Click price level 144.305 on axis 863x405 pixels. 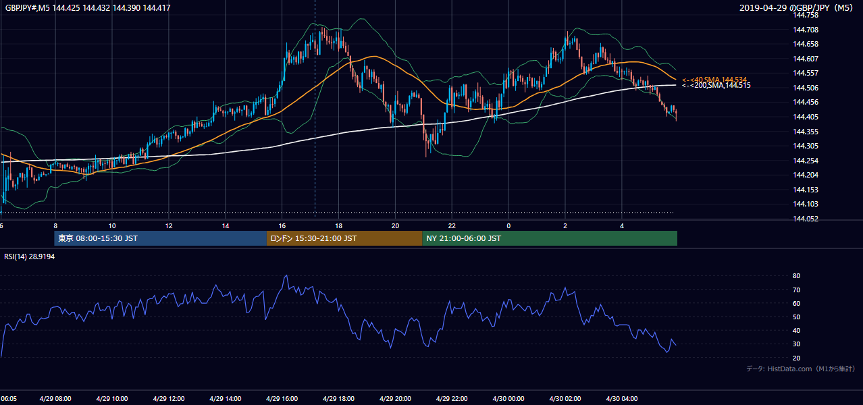point(806,146)
